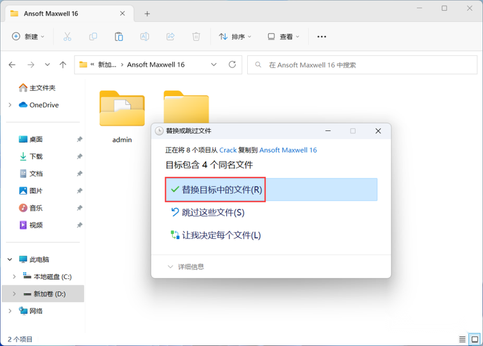This screenshot has width=483, height=346.
Task: Switch to large icons view icon
Action: pyautogui.click(x=475, y=340)
